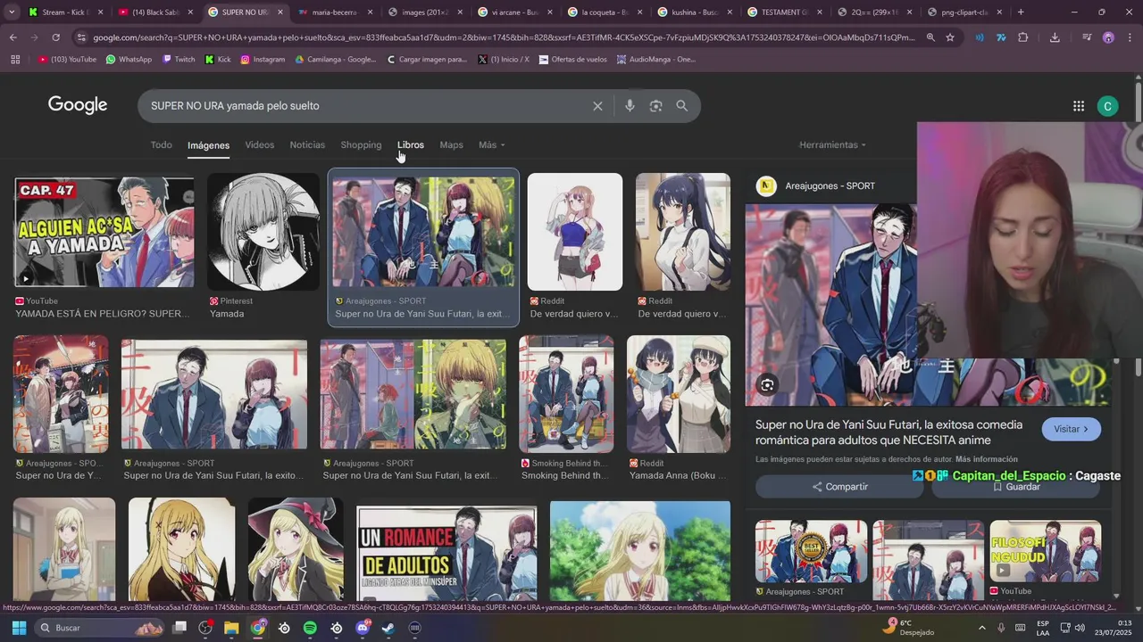The width and height of the screenshot is (1143, 642).
Task: Open the browser downloads icon
Action: click(1055, 37)
